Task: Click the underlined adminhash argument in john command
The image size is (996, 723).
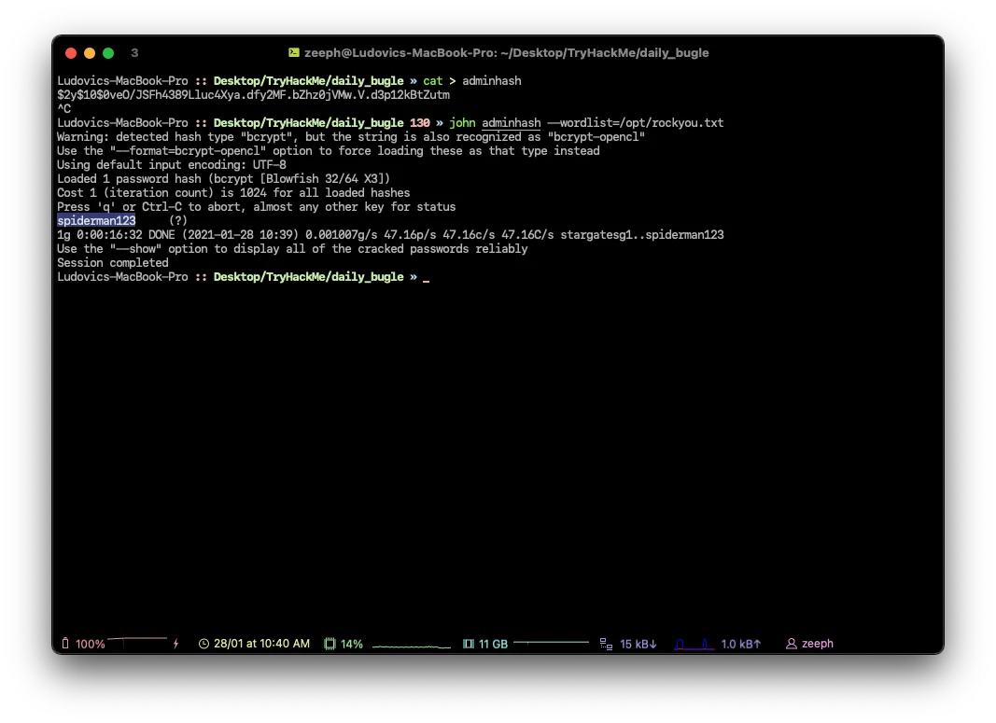Action: pyautogui.click(x=512, y=123)
